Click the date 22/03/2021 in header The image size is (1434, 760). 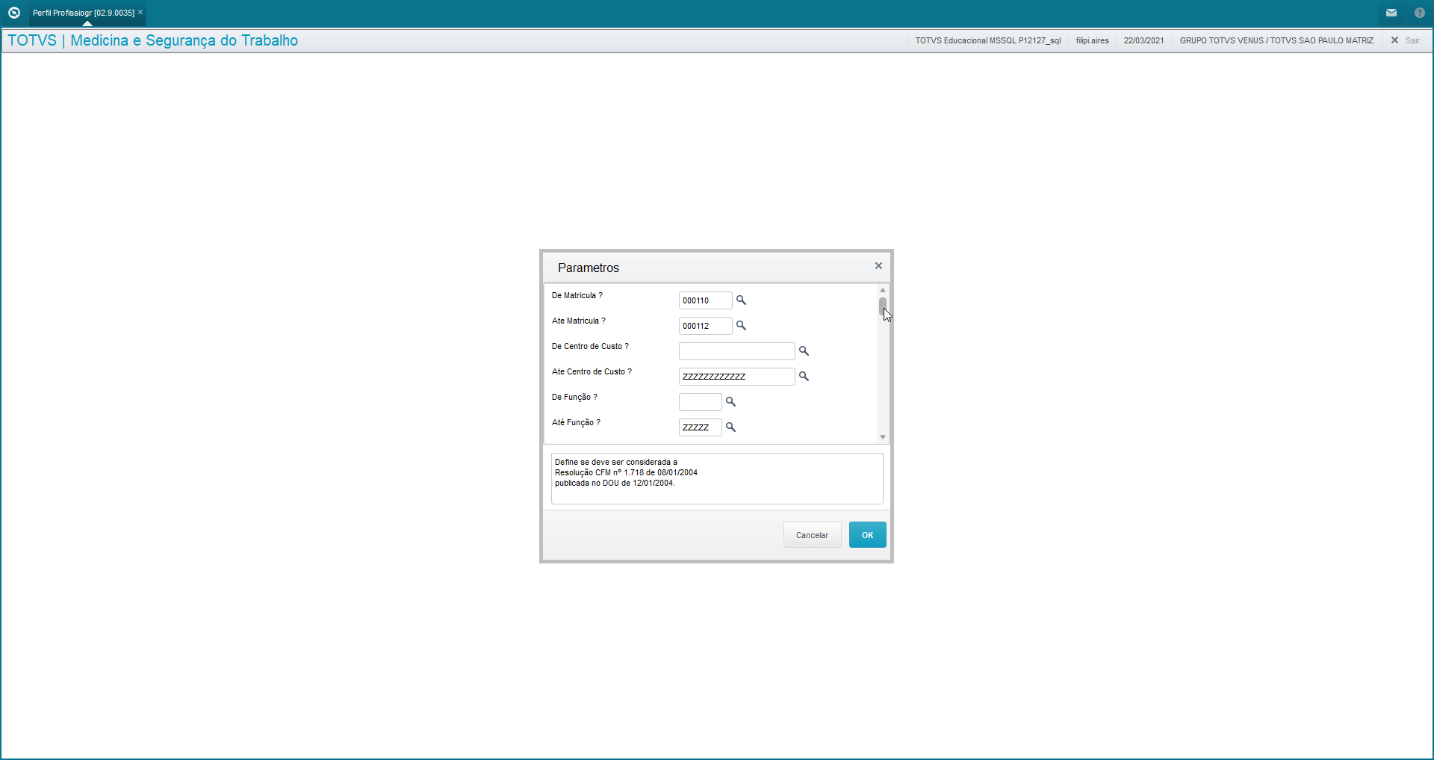1143,40
